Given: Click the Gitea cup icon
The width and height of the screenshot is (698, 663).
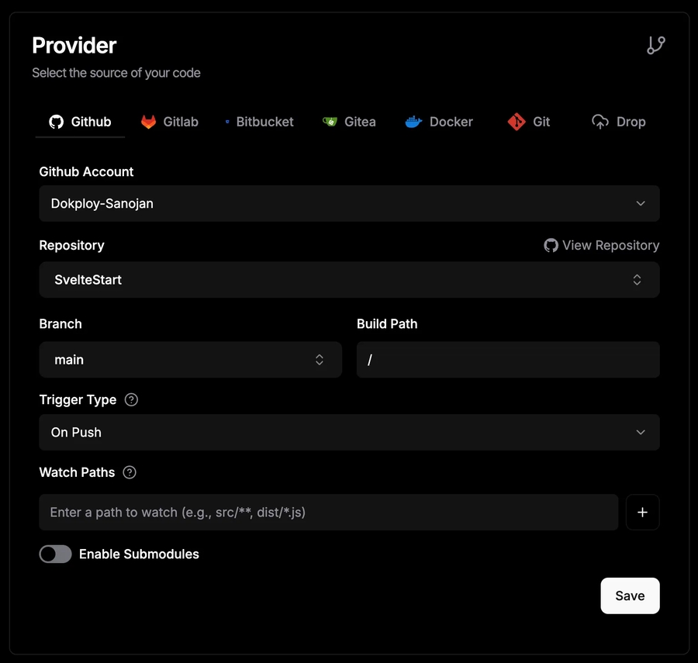Looking at the screenshot, I should coord(330,122).
